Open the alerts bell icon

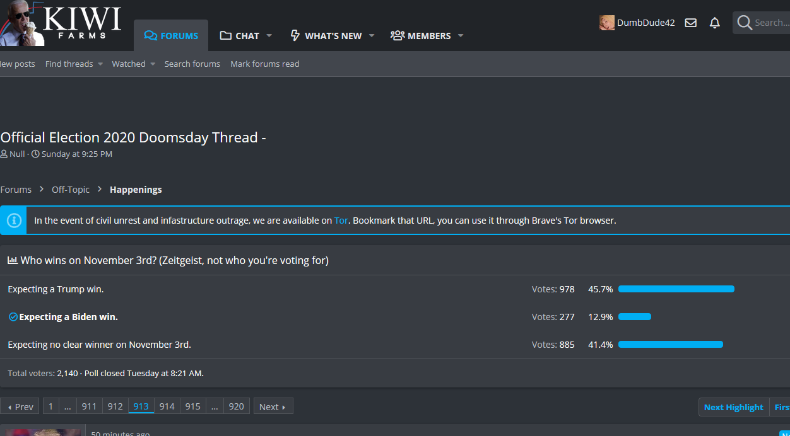point(715,23)
